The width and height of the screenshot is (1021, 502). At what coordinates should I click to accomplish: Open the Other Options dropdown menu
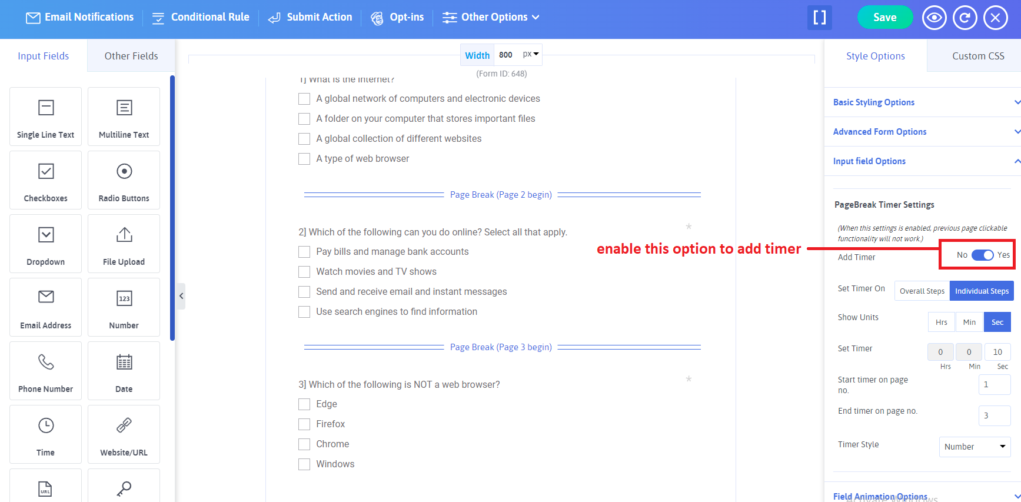point(491,18)
